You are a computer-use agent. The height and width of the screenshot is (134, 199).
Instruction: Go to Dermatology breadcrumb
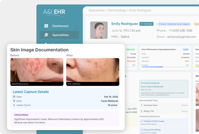pos(117,10)
